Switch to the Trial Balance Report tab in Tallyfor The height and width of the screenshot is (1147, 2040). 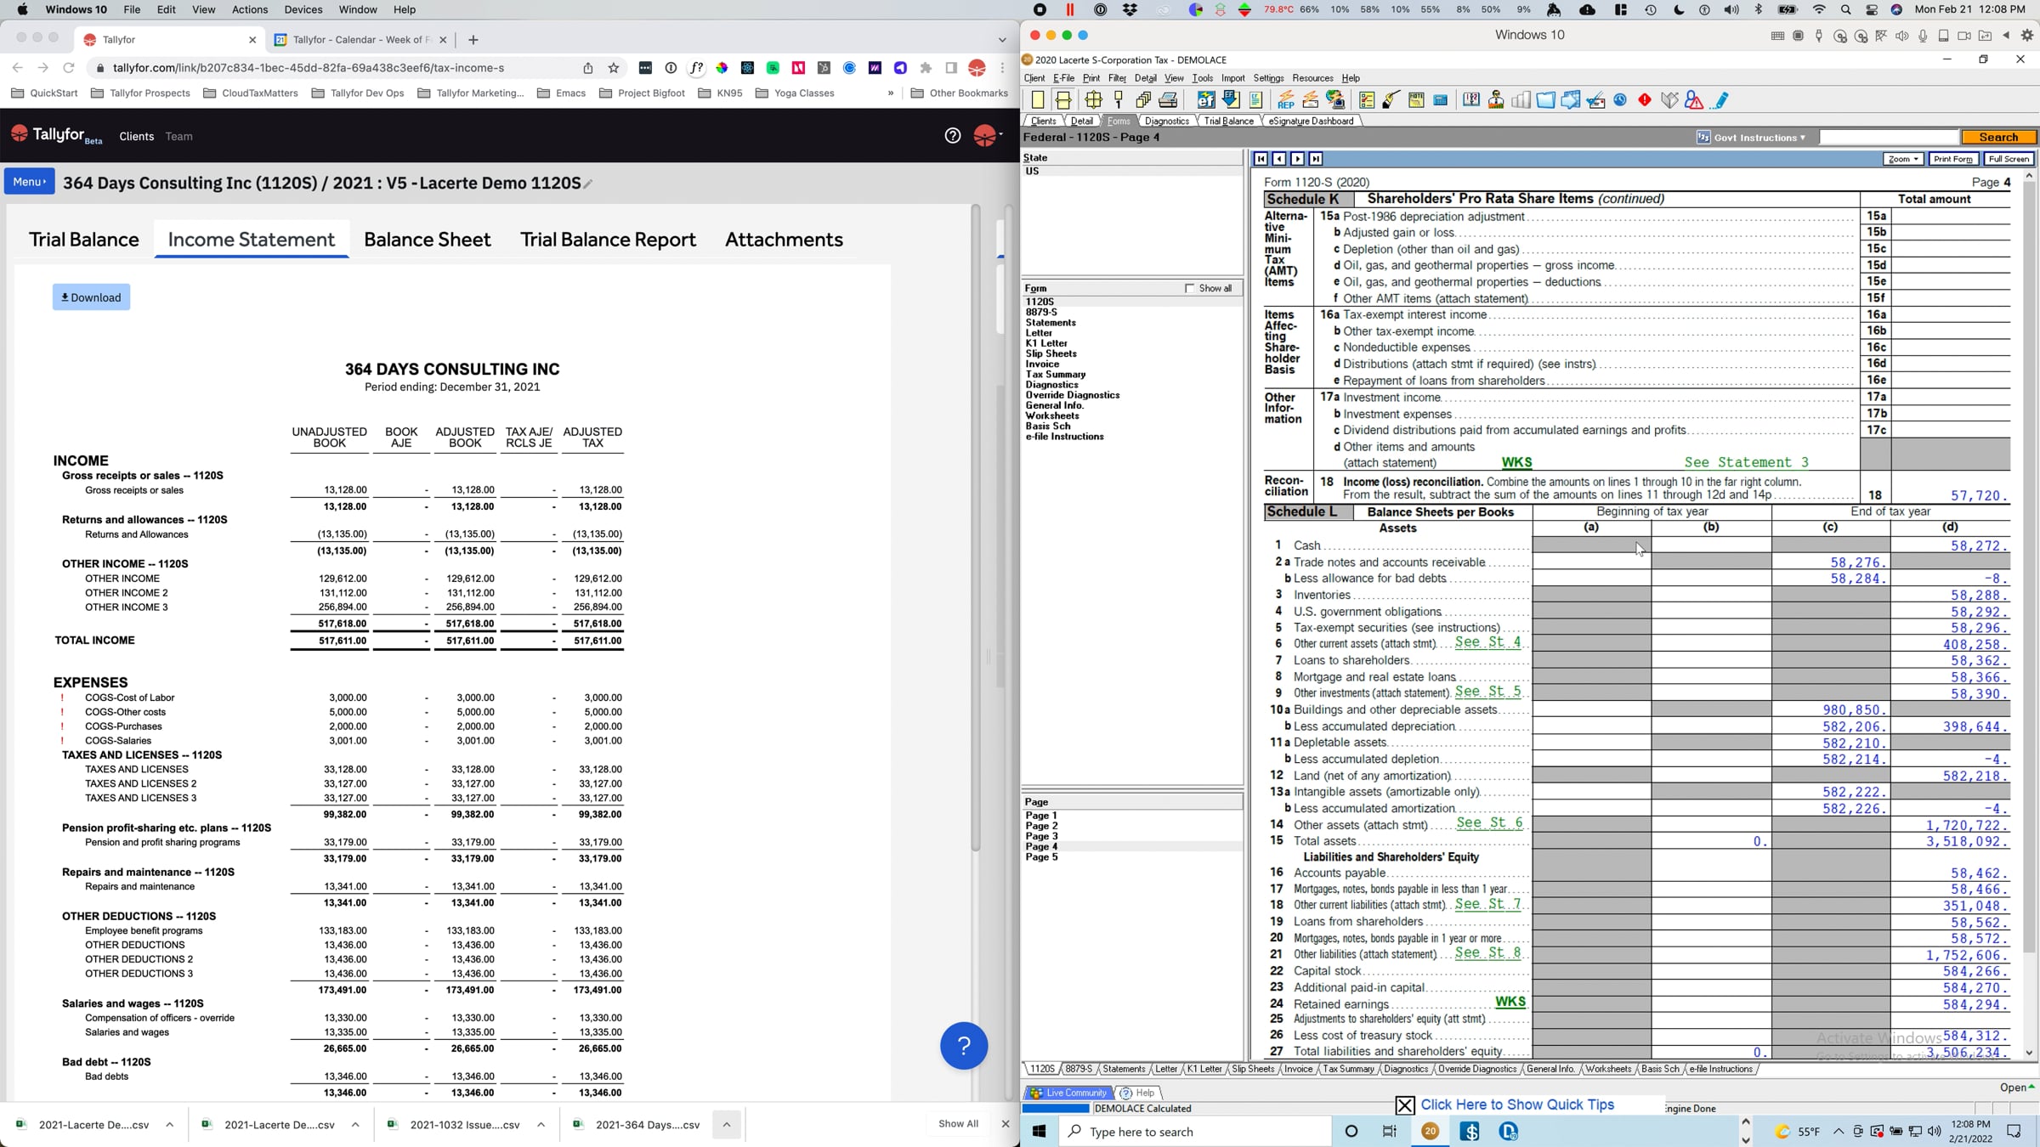click(x=608, y=240)
